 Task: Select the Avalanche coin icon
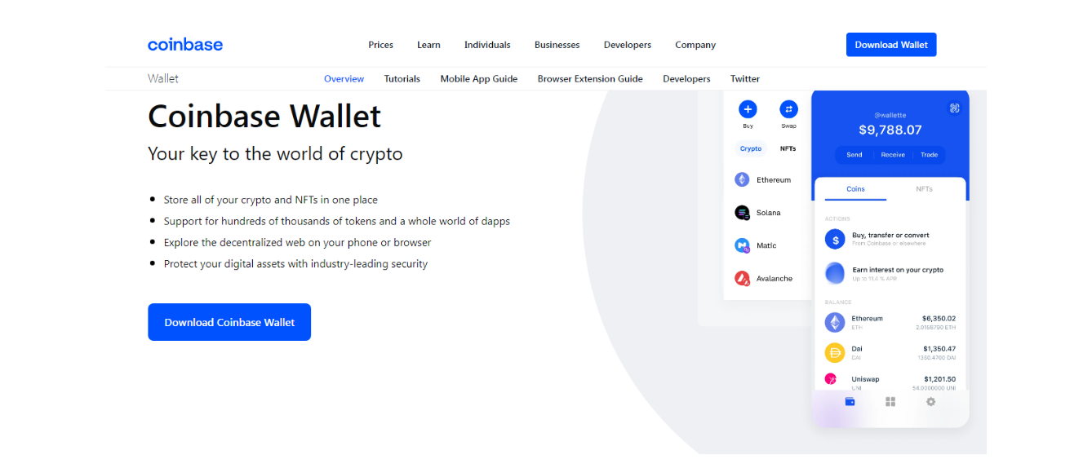coord(742,278)
